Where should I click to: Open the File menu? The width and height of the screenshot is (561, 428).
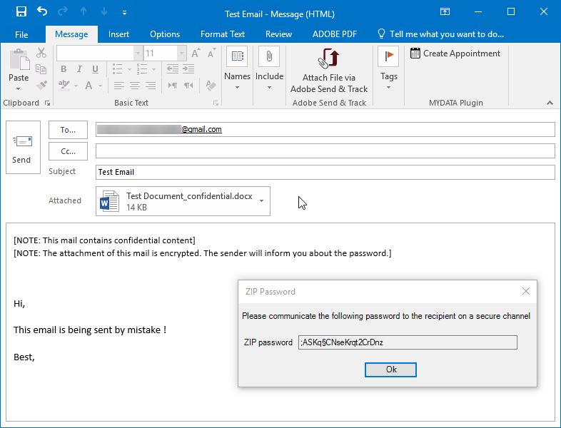pos(21,34)
